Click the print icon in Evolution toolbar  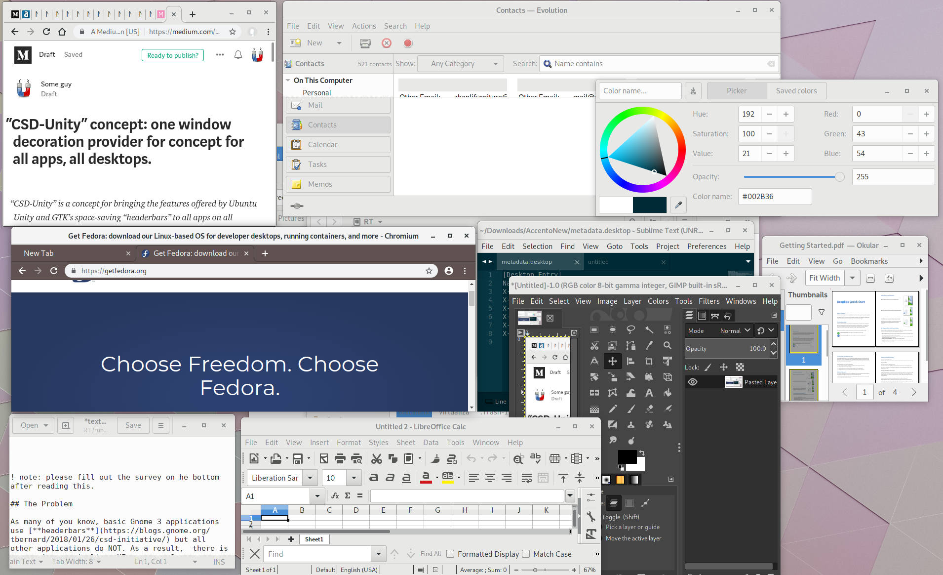(x=365, y=43)
